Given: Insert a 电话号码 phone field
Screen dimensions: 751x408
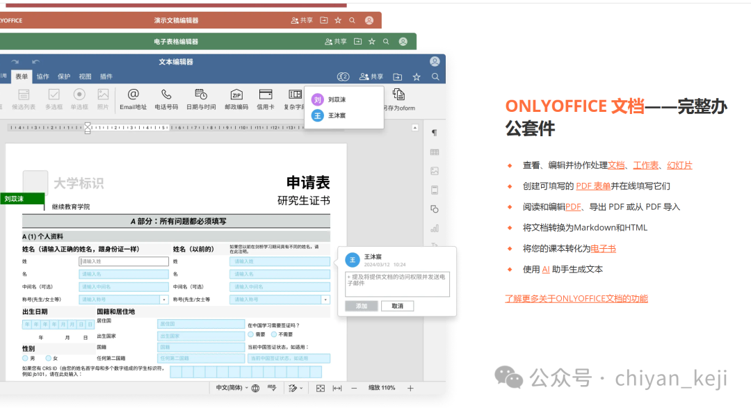Looking at the screenshot, I should tap(166, 99).
